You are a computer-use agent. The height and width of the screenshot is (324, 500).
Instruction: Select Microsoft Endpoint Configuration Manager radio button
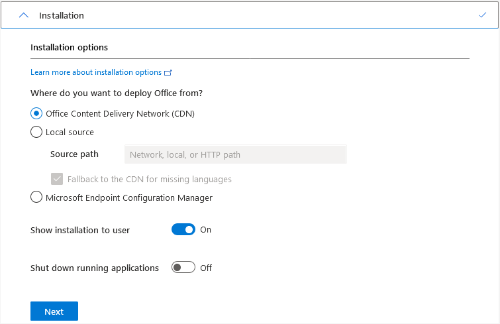pyautogui.click(x=36, y=197)
